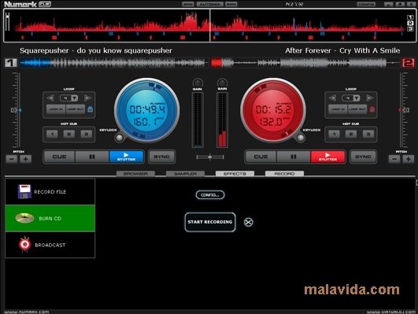Click the crossfader between the decks
Viewport: 418px width, 314px height.
coord(210,157)
